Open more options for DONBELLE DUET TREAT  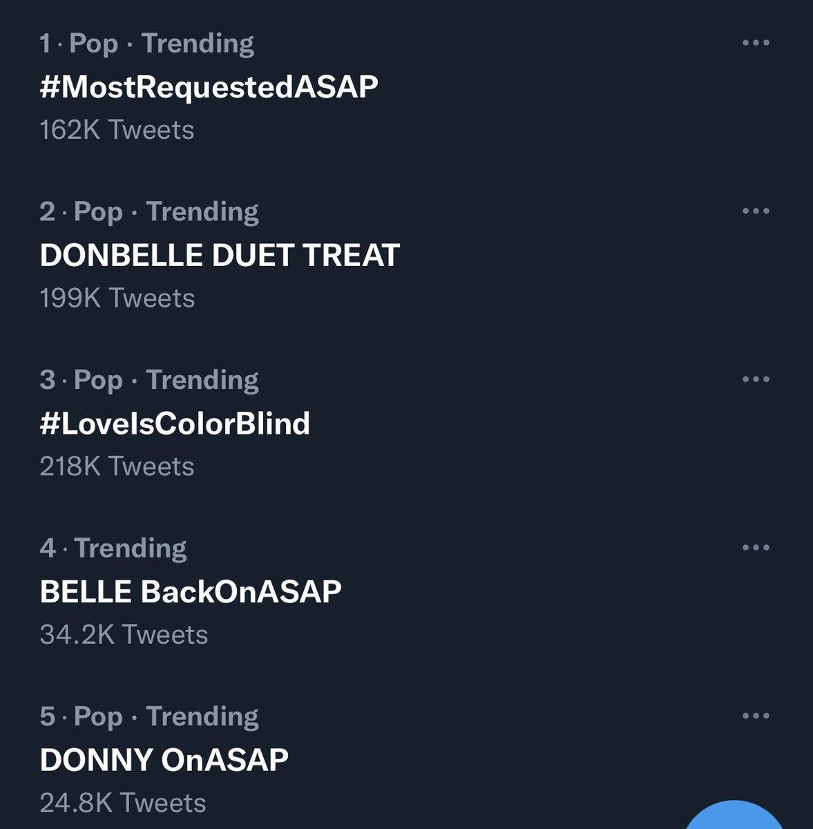click(755, 211)
